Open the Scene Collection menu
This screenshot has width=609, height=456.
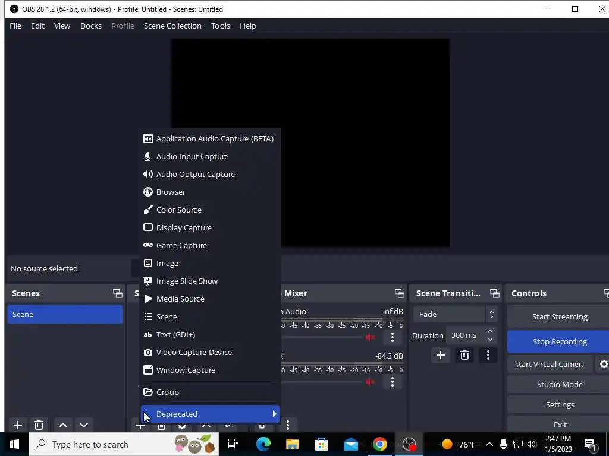point(173,26)
